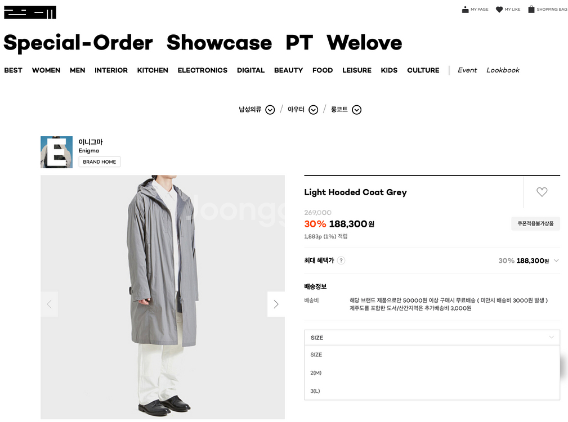568x422 pixels.
Task: Click the Enigma brand logo thumbnail
Action: pos(56,152)
